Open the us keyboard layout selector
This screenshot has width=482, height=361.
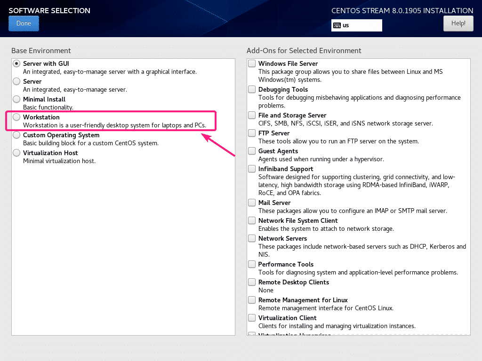point(356,25)
